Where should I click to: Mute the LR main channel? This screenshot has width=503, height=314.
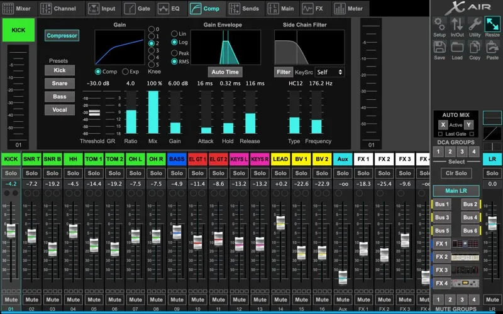point(492,300)
